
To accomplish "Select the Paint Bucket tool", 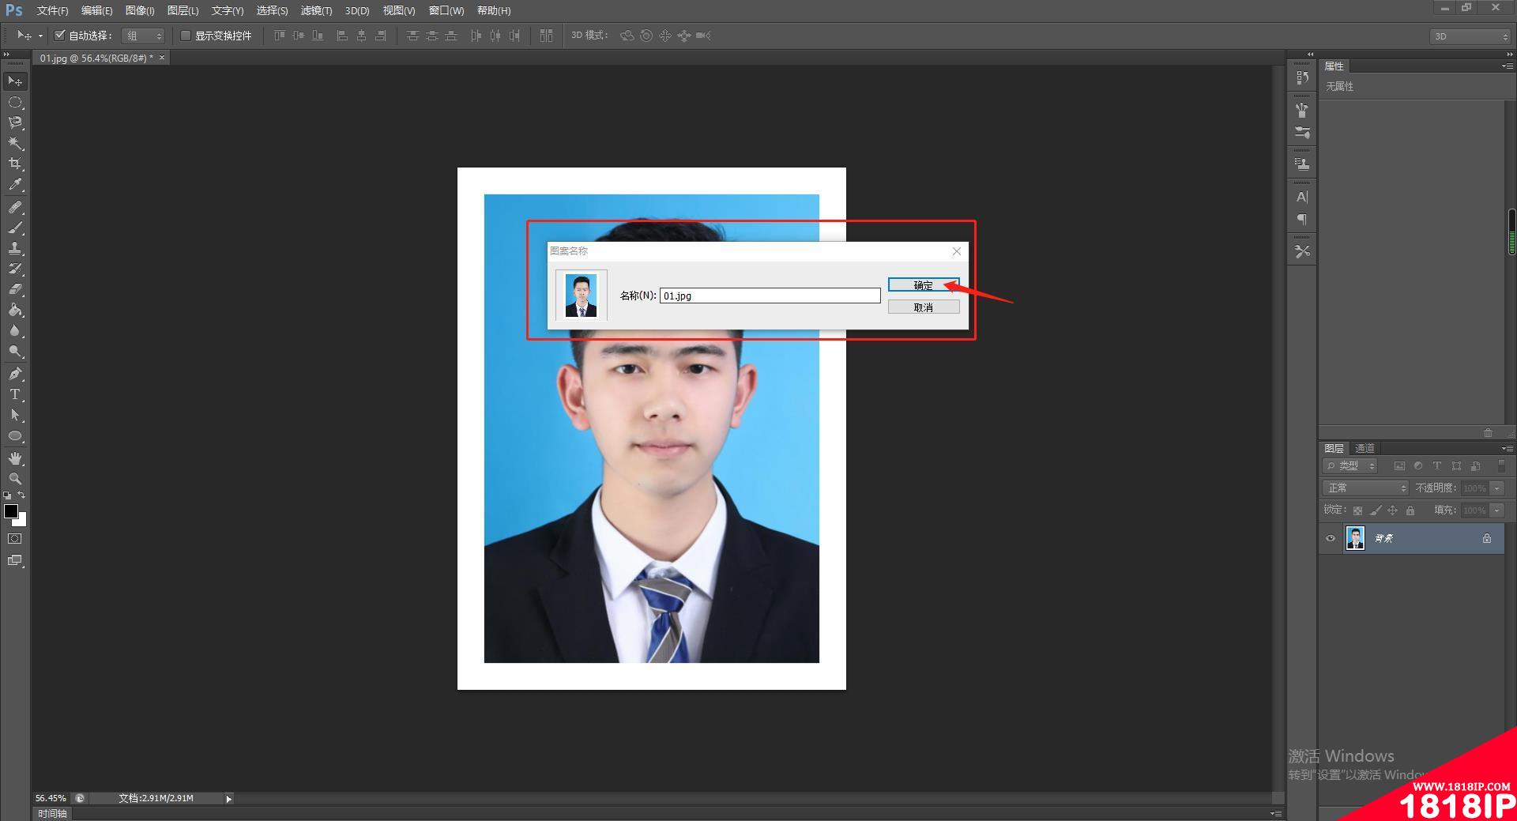I will (x=15, y=310).
